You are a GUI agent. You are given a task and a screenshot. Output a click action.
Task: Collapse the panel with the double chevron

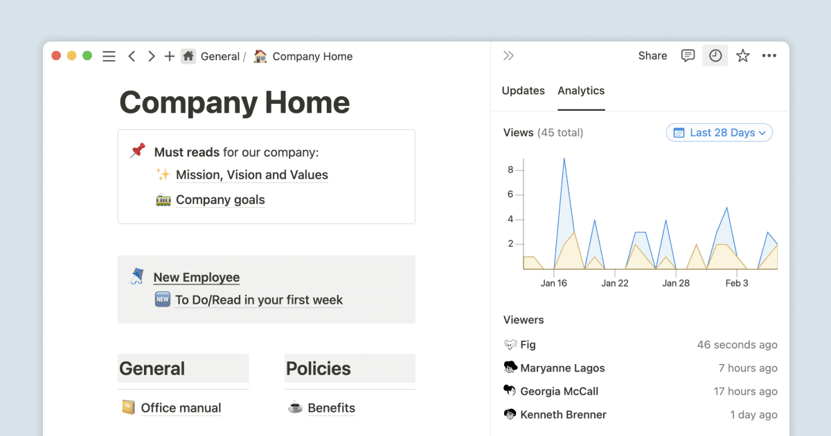508,55
